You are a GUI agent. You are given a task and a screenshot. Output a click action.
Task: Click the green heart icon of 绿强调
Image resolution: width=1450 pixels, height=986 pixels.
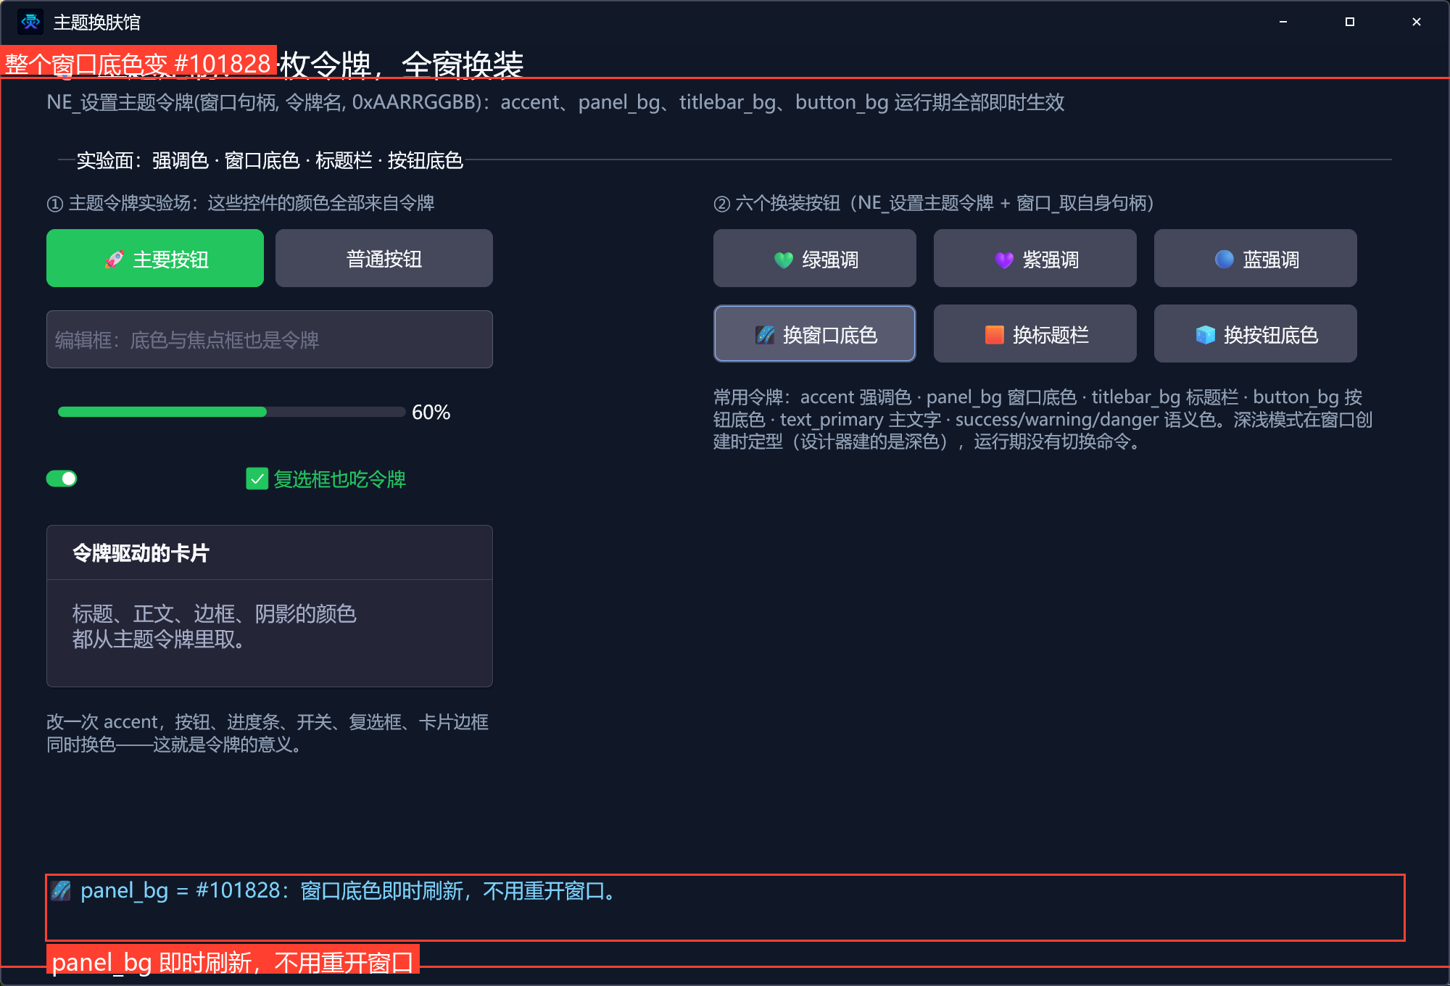coord(784,260)
